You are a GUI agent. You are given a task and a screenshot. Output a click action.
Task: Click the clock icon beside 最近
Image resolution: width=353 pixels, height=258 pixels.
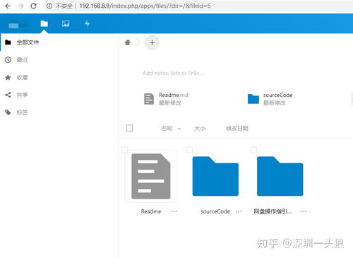pos(8,60)
